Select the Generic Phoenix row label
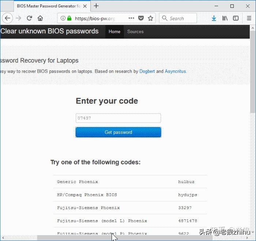 point(78,182)
